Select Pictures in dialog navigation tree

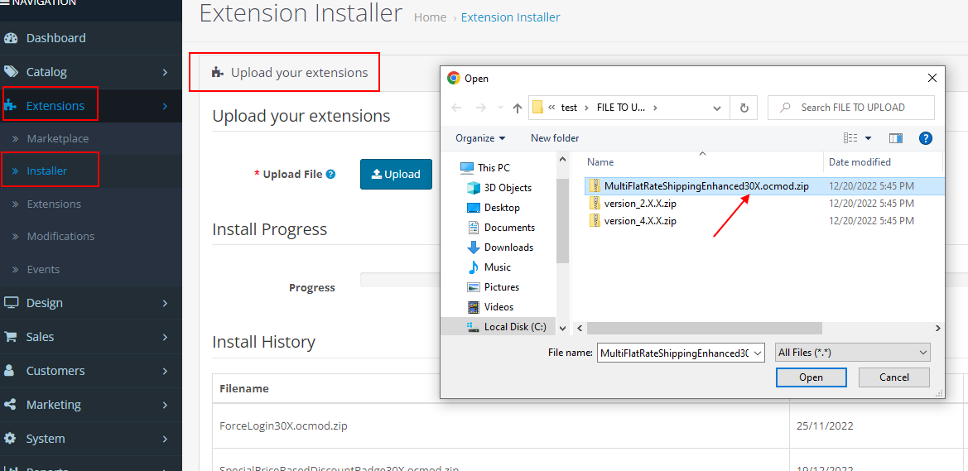click(494, 287)
